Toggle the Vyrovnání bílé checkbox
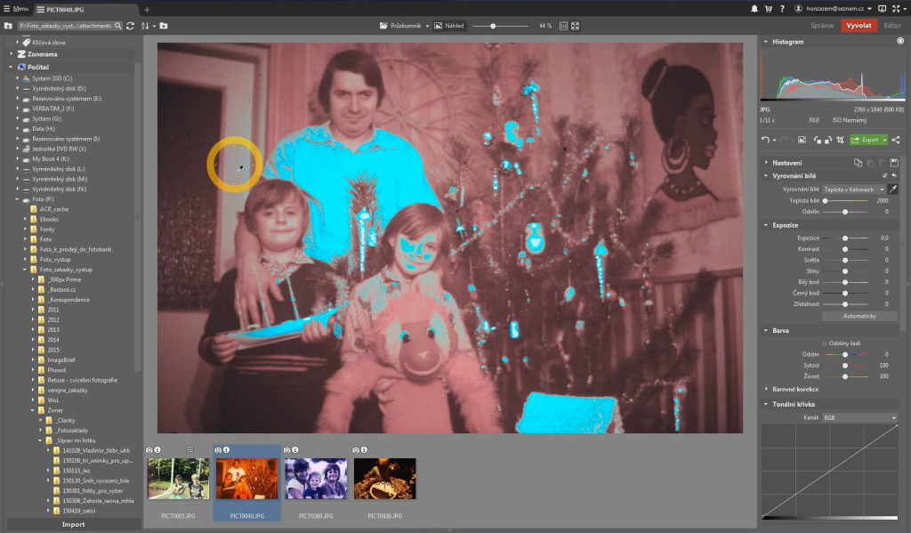 point(885,175)
